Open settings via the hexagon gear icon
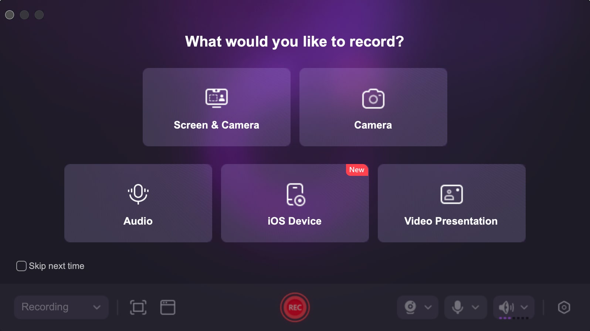This screenshot has width=590, height=331. (564, 307)
